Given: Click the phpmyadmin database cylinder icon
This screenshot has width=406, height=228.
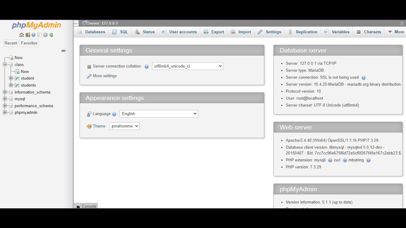Looking at the screenshot, I should (x=11, y=112).
